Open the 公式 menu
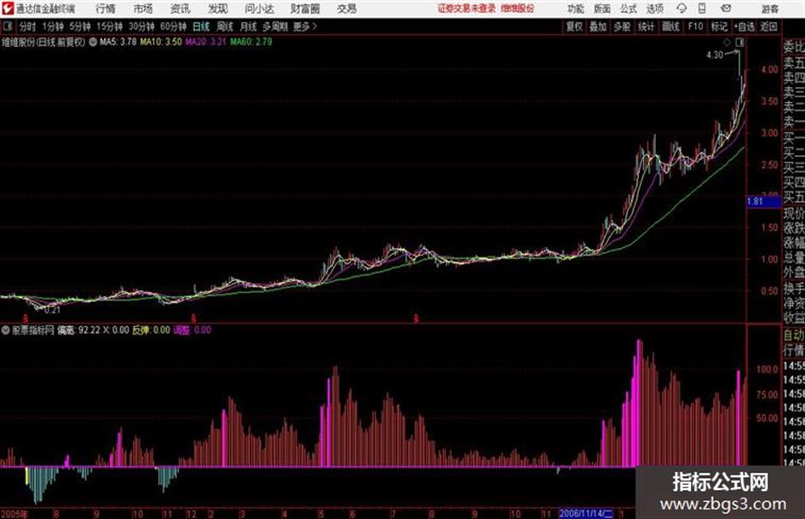Screen dimensions: 805x519 [629, 9]
